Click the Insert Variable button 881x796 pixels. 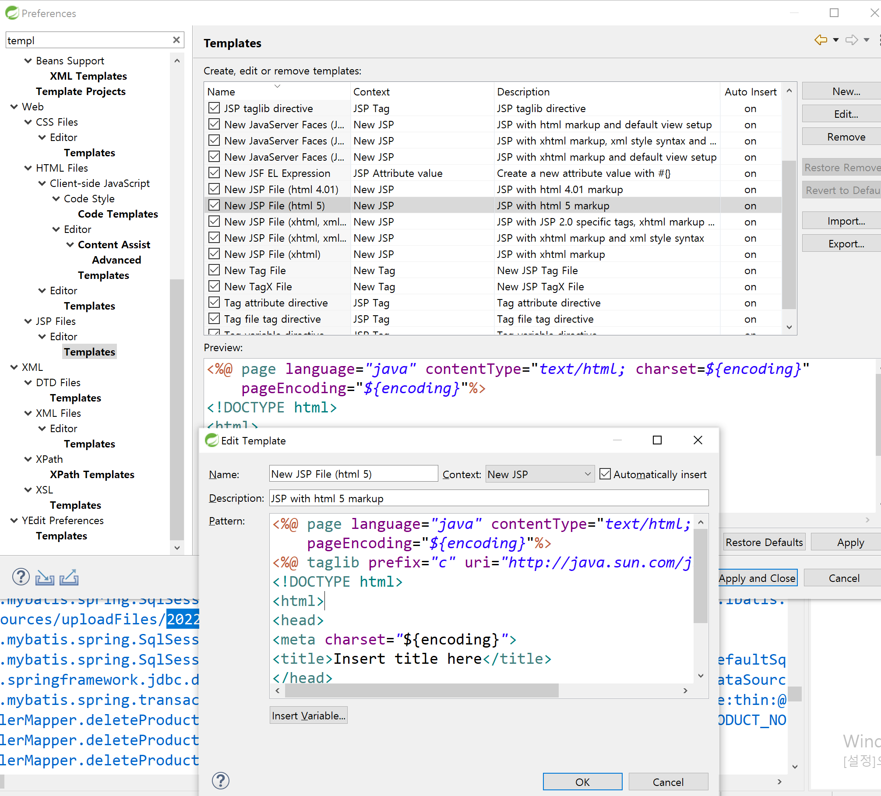click(x=308, y=715)
